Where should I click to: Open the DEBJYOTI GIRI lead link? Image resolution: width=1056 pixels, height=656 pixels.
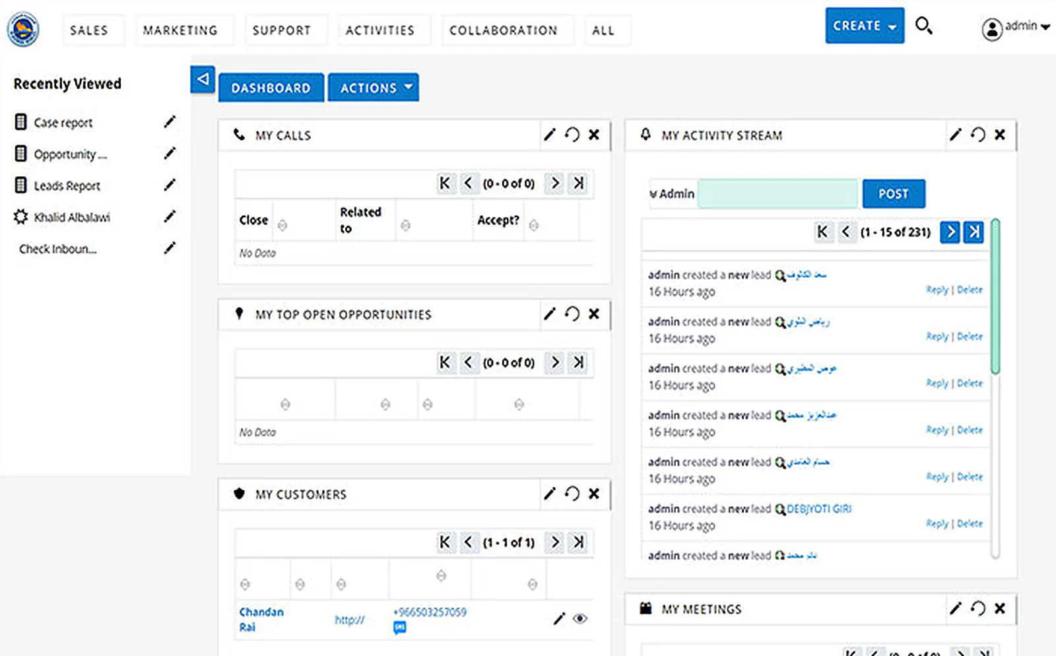coord(819,509)
